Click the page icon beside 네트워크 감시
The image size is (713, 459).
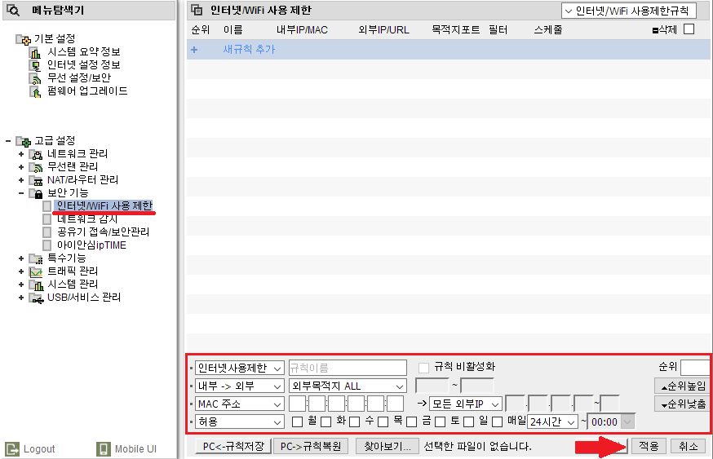point(46,219)
